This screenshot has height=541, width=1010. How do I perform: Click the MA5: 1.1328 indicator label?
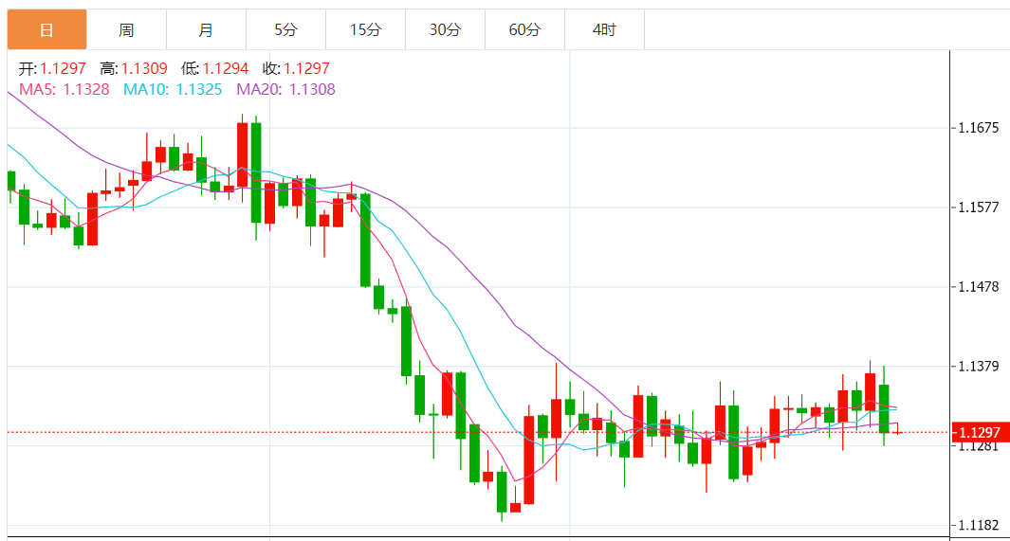pyautogui.click(x=64, y=89)
